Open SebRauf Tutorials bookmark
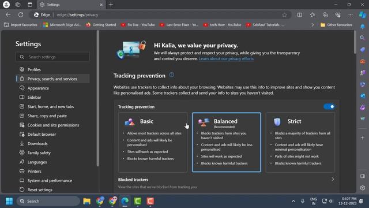Screen dimensions: 369x208 265,25
